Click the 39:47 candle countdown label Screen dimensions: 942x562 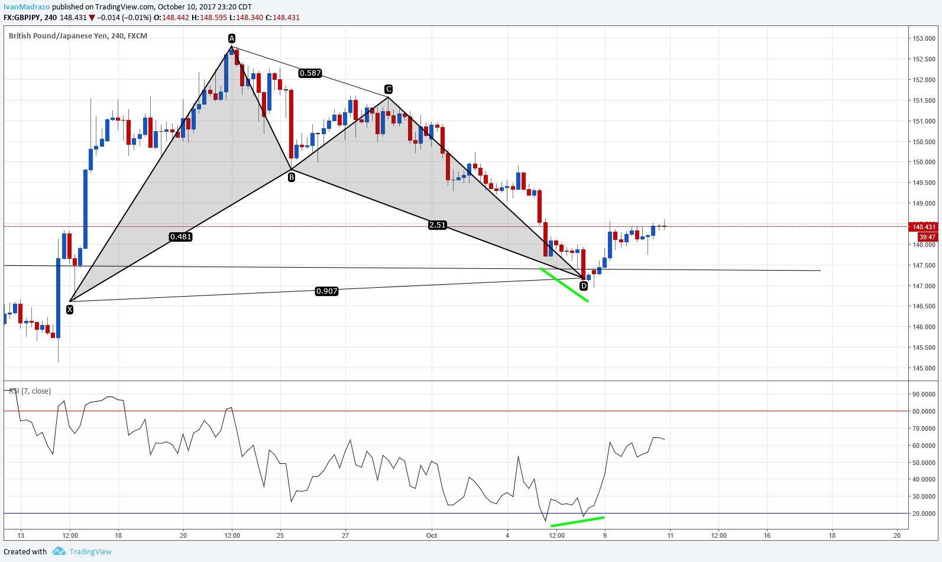[x=927, y=237]
